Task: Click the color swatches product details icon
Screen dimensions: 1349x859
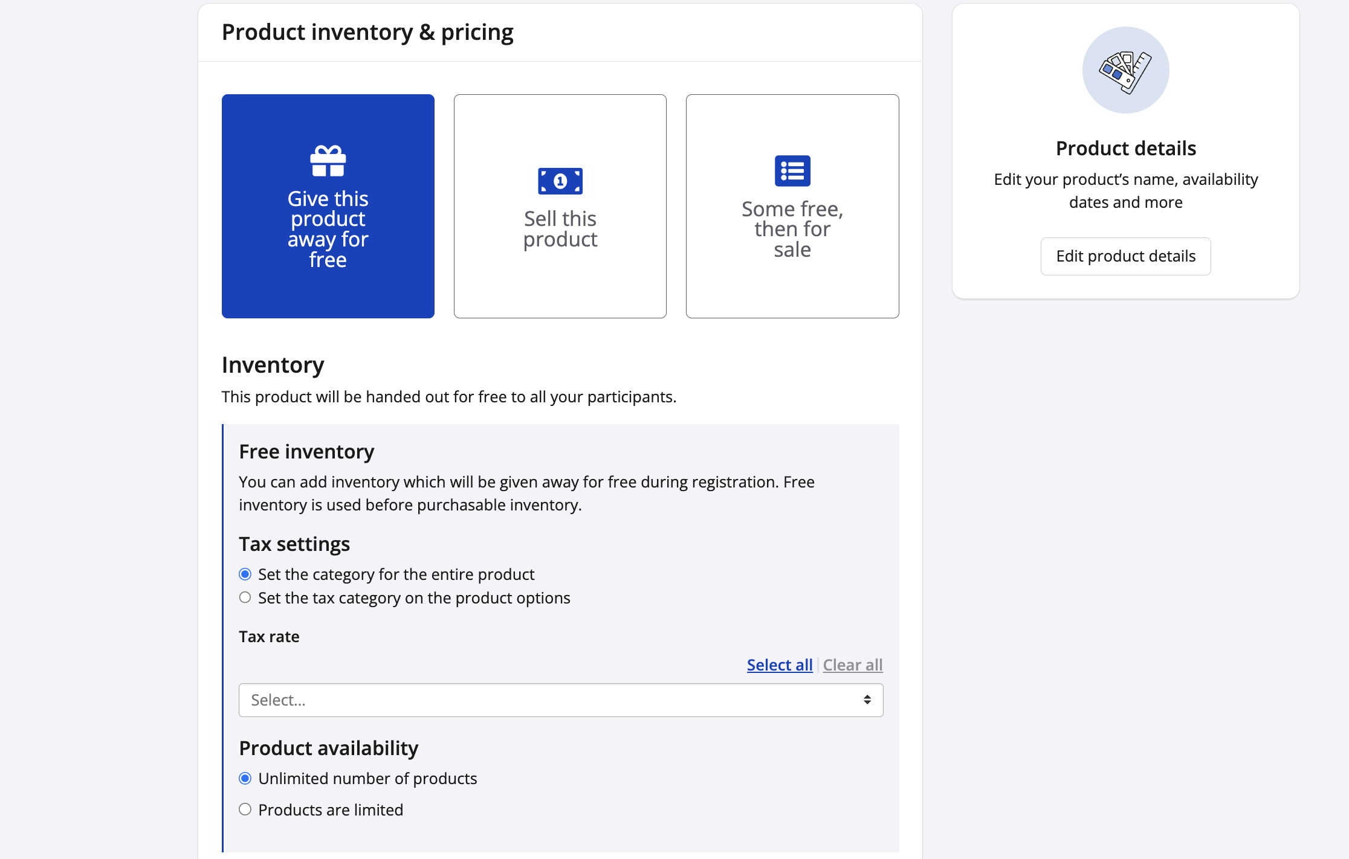Action: point(1125,71)
